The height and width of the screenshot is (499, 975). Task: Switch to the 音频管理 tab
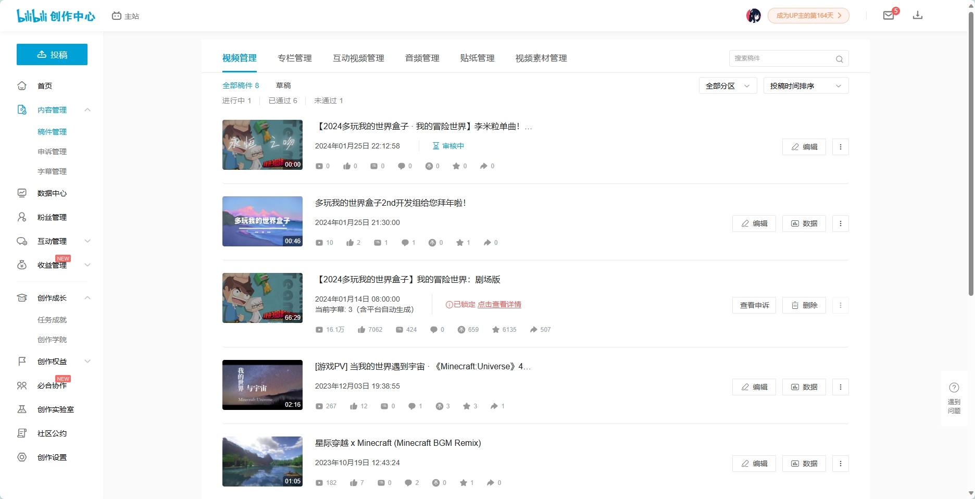[422, 58]
